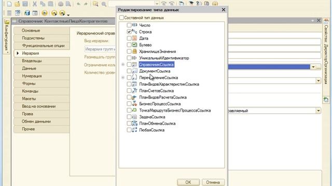Click the Print toolbar icon
Image resolution: width=332 pixels, height=186 pixels.
[61, 4]
